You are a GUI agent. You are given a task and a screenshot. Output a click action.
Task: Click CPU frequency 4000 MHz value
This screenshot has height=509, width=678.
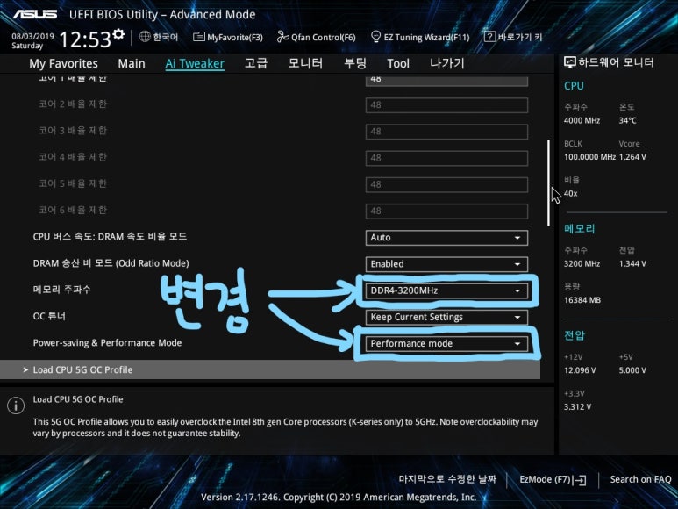click(x=582, y=120)
